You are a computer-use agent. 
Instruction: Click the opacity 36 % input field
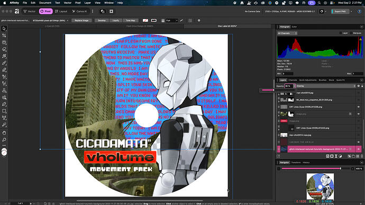(289, 86)
